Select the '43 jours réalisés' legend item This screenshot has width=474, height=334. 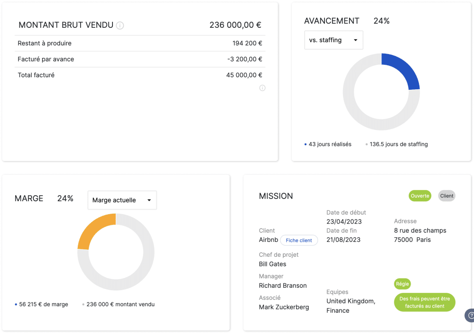(330, 144)
